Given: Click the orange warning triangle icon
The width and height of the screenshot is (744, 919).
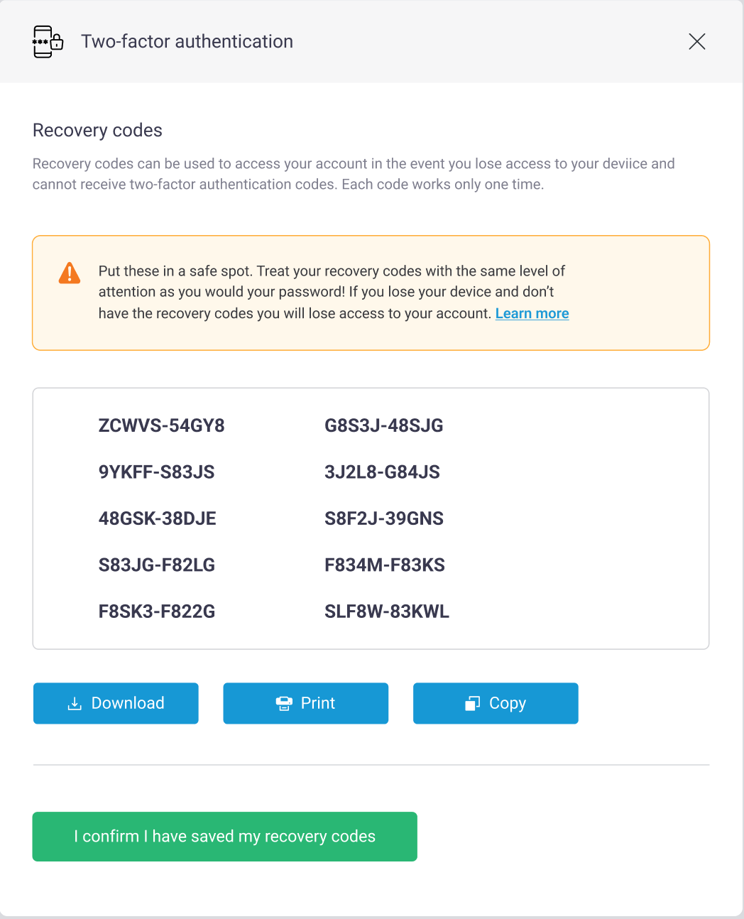Looking at the screenshot, I should click(70, 273).
